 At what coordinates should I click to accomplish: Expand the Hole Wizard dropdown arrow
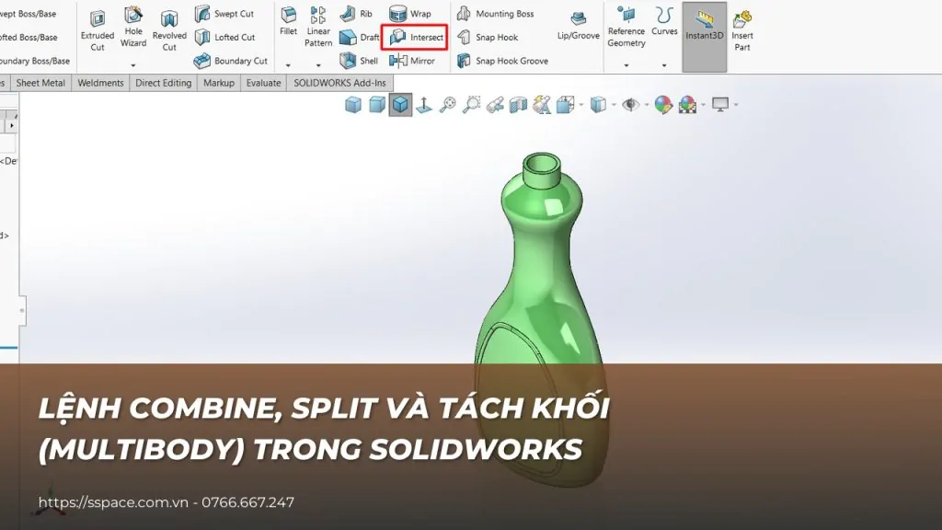click(133, 65)
